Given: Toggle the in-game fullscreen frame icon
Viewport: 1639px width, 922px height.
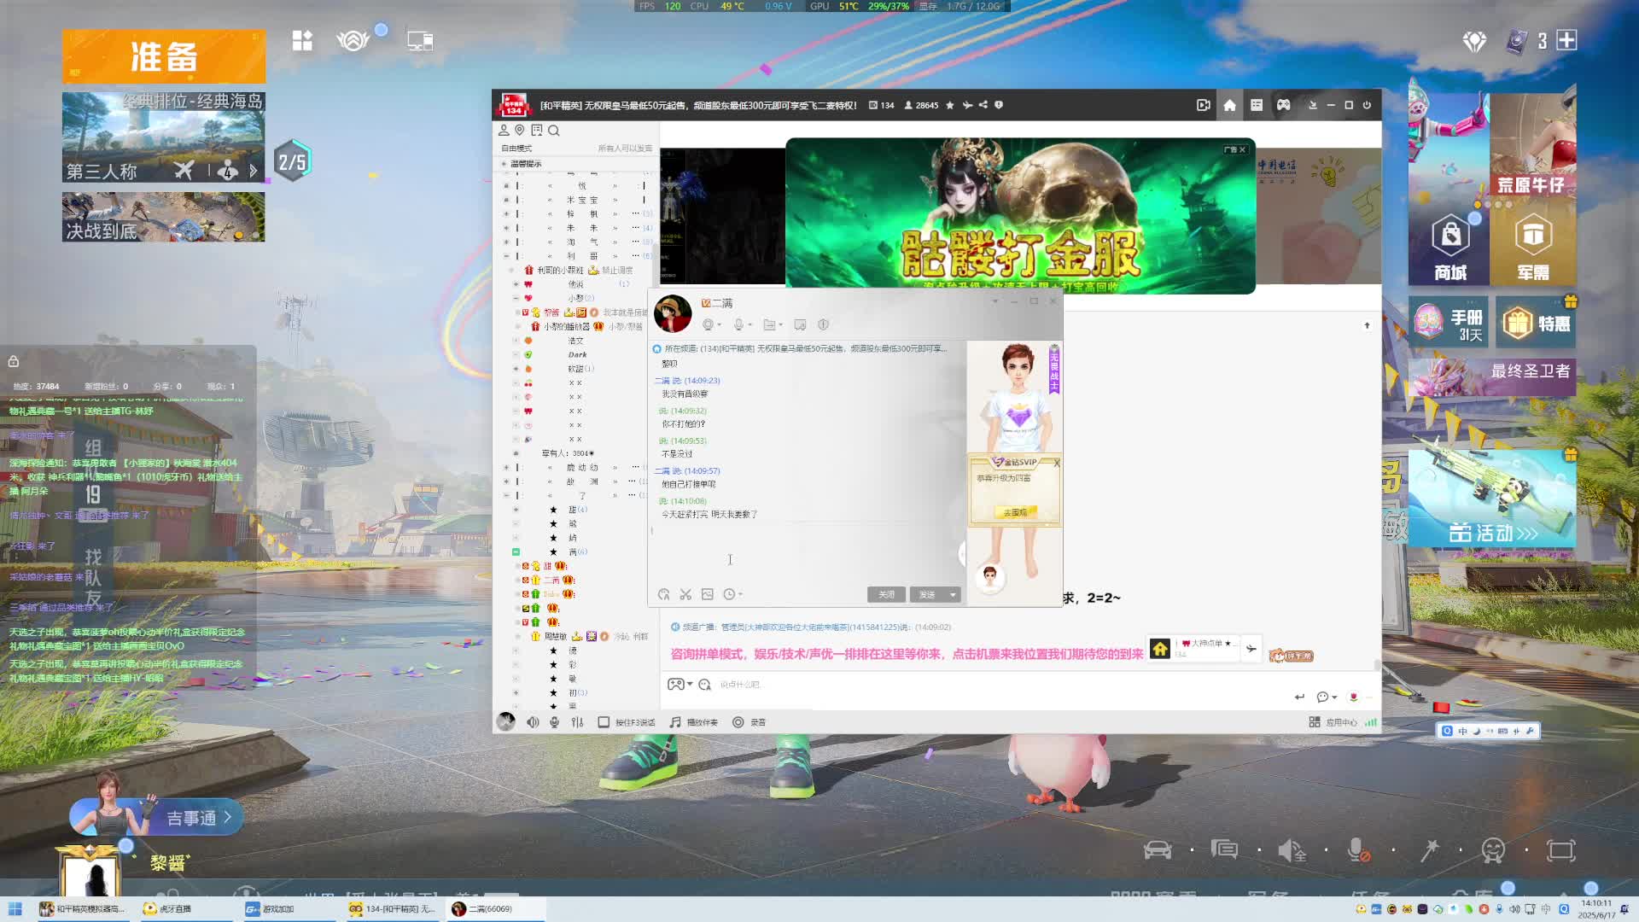Looking at the screenshot, I should click(1561, 850).
